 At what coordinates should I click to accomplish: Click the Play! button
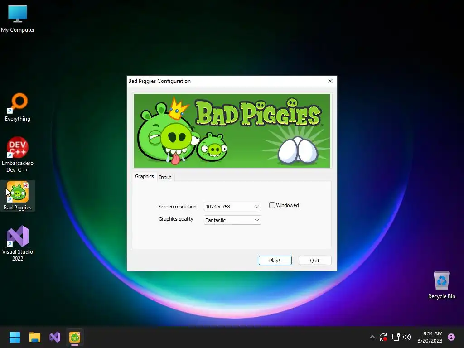tap(275, 261)
